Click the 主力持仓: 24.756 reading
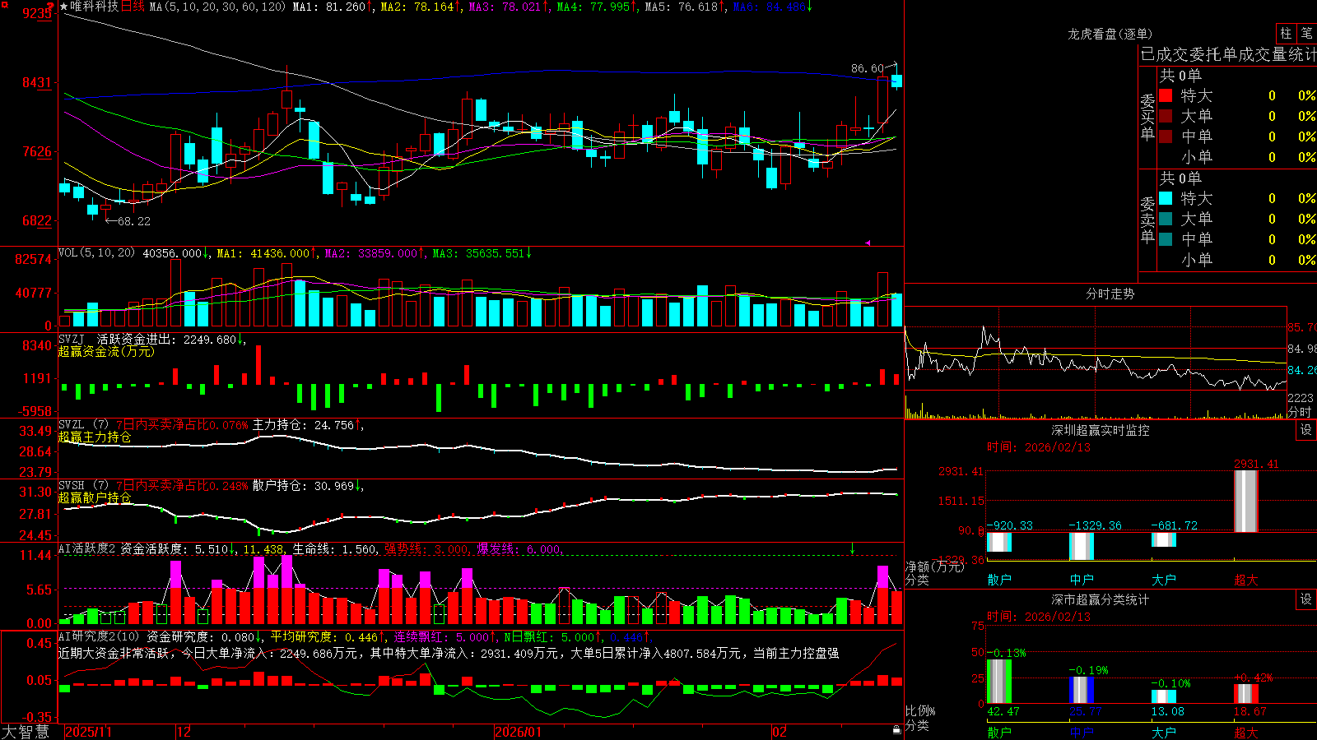 pos(303,425)
